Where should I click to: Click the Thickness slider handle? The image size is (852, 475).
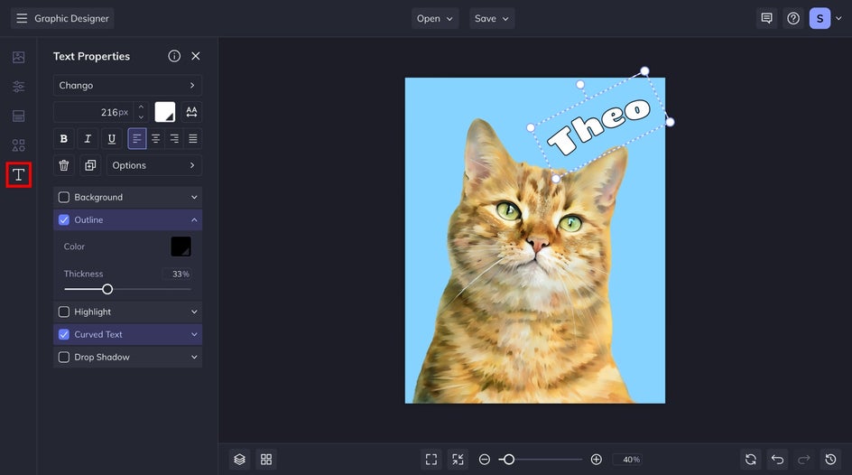pos(107,289)
